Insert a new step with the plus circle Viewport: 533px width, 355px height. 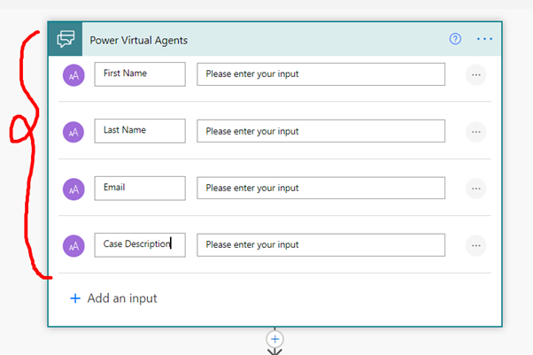(x=274, y=339)
